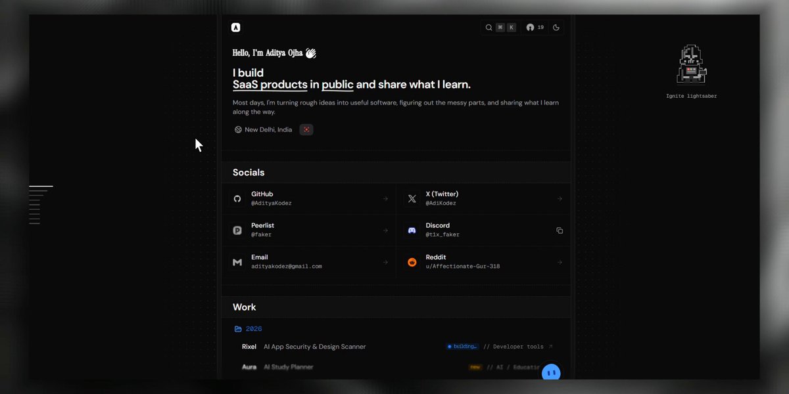Click the Email Gmail icon
Screen dimensions: 789x394
[237, 262]
